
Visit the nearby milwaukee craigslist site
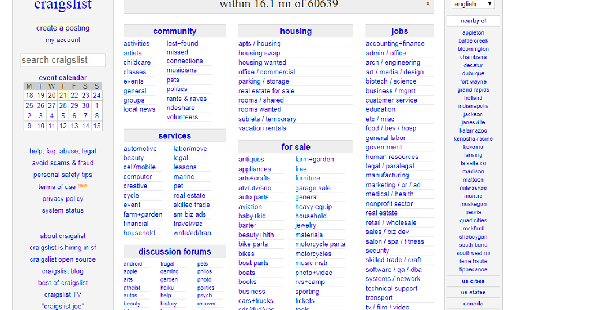tap(473, 188)
